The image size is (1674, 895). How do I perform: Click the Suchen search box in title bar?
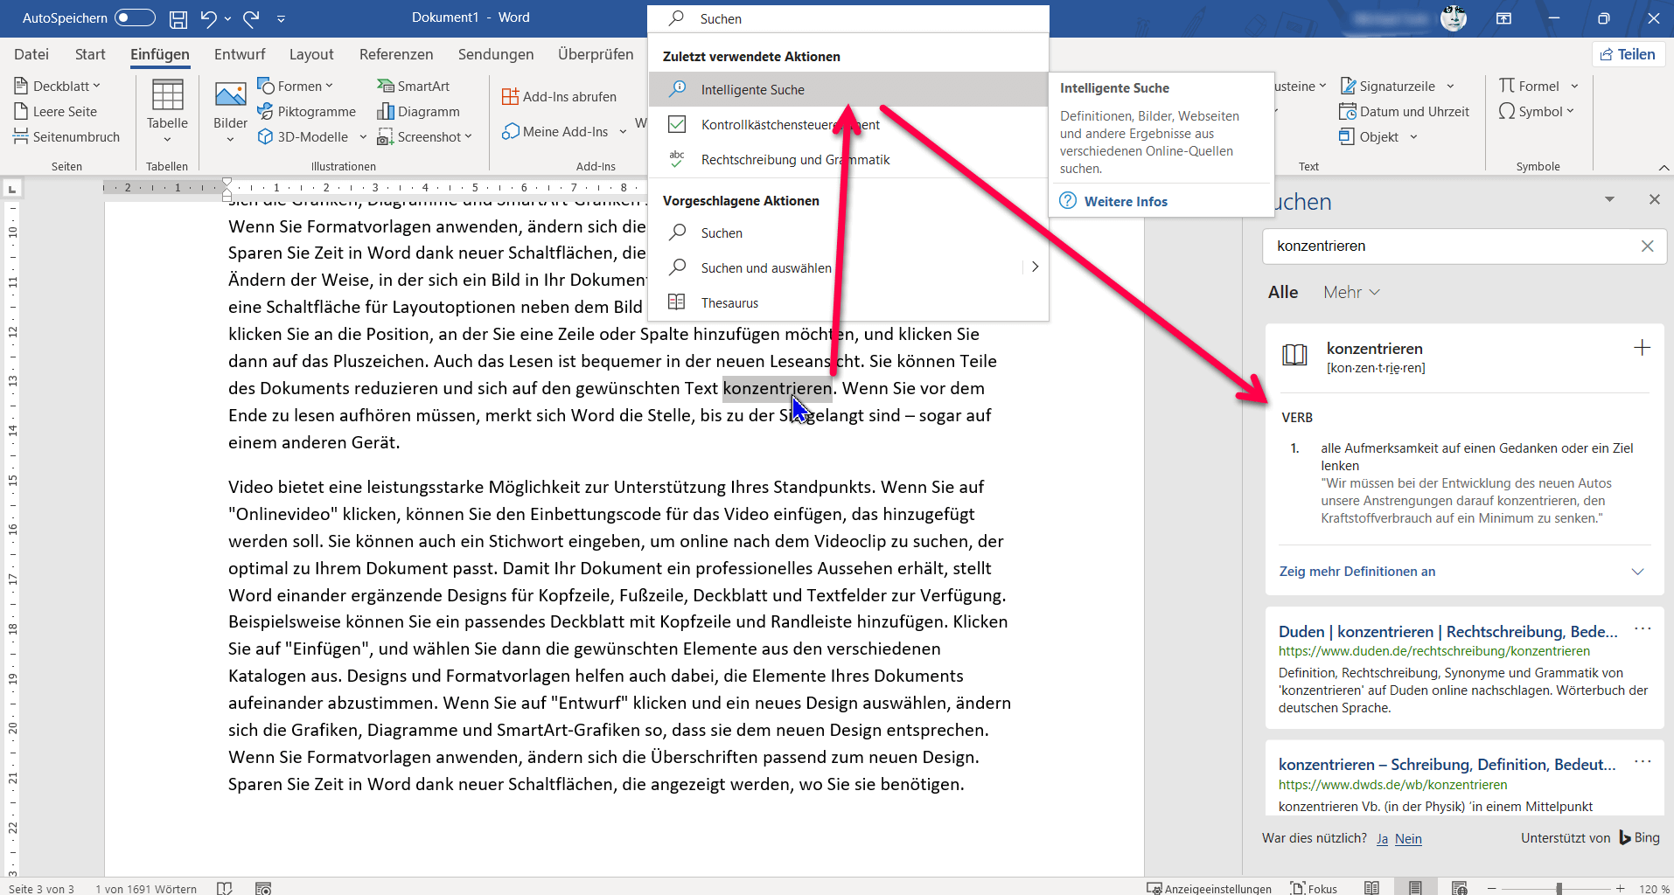point(848,18)
